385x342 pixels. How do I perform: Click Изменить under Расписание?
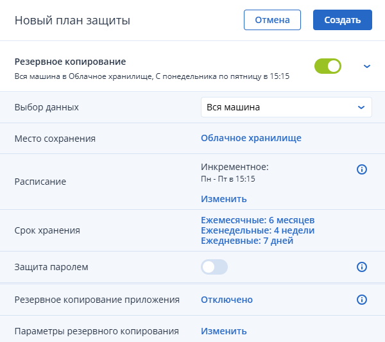(x=224, y=199)
